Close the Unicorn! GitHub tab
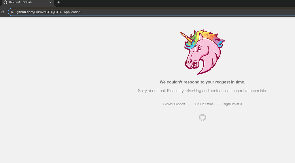The width and height of the screenshot is (295, 163). tap(50, 2)
